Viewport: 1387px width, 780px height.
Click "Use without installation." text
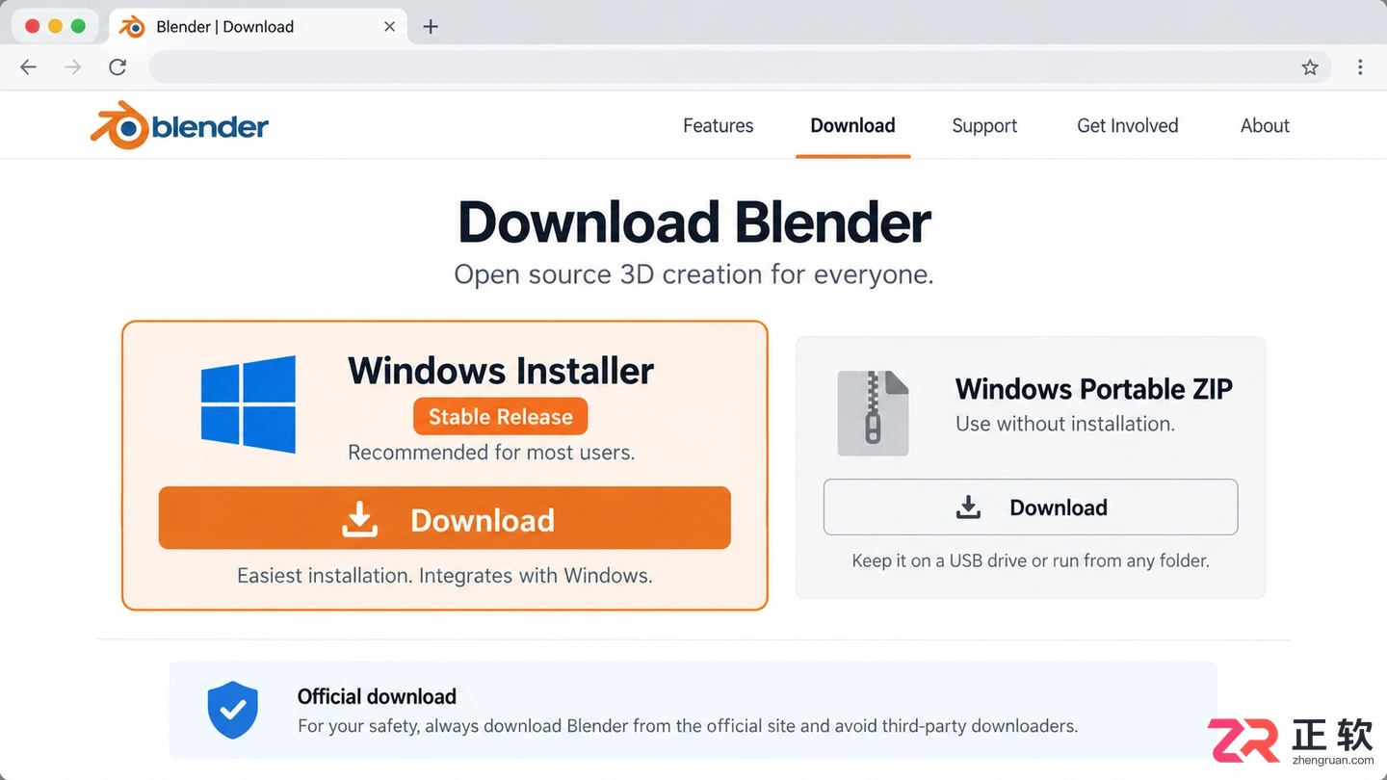point(1065,424)
